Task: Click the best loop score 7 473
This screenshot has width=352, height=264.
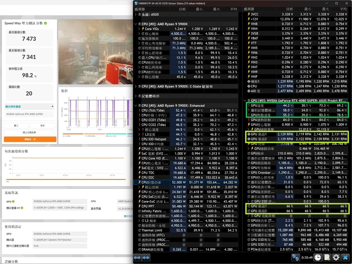Action: 29,39
